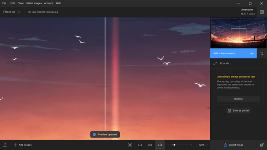Click the navigator preview thumbnail
Viewport: 267px width, 150px height.
pyautogui.click(x=238, y=33)
